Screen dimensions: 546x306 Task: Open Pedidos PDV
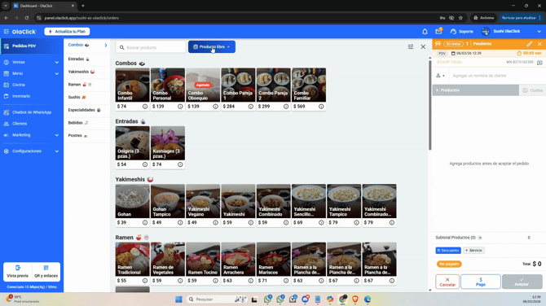pyautogui.click(x=31, y=46)
